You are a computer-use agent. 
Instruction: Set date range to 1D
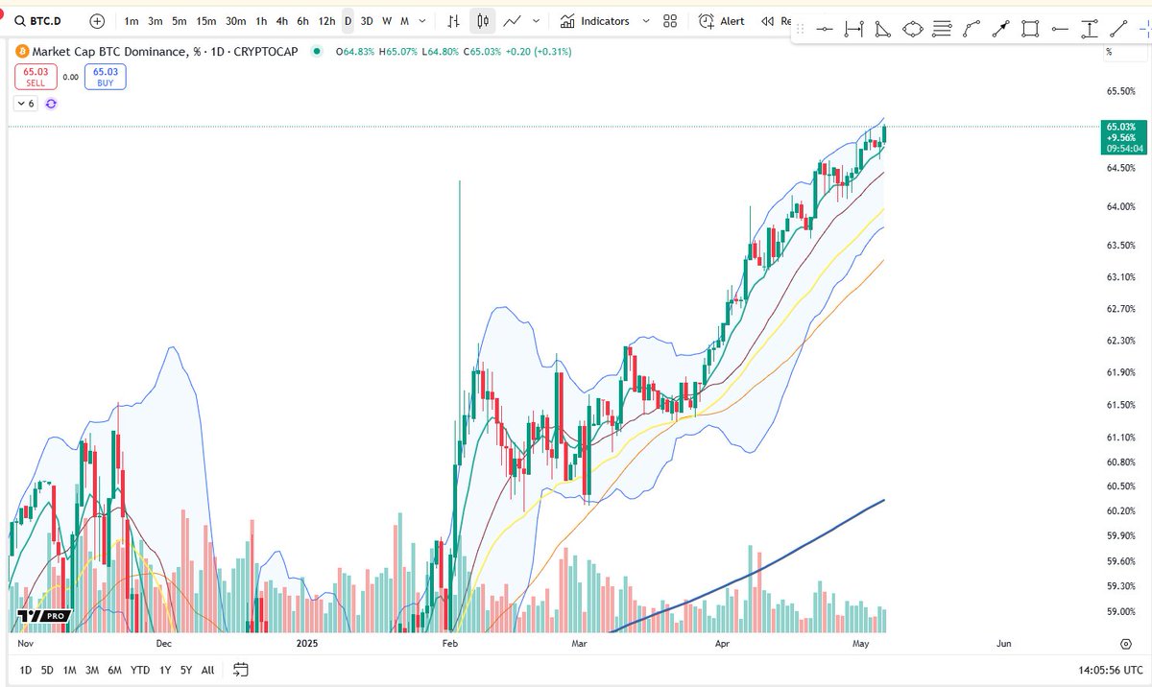[x=25, y=670]
